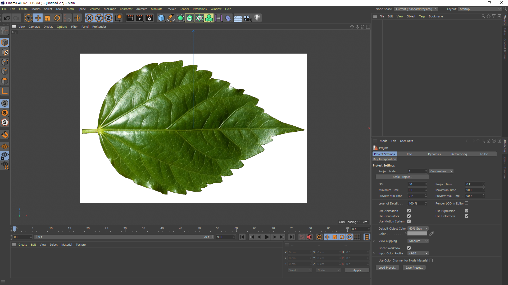
Task: Click the Undo arrow icon
Action: 7,18
